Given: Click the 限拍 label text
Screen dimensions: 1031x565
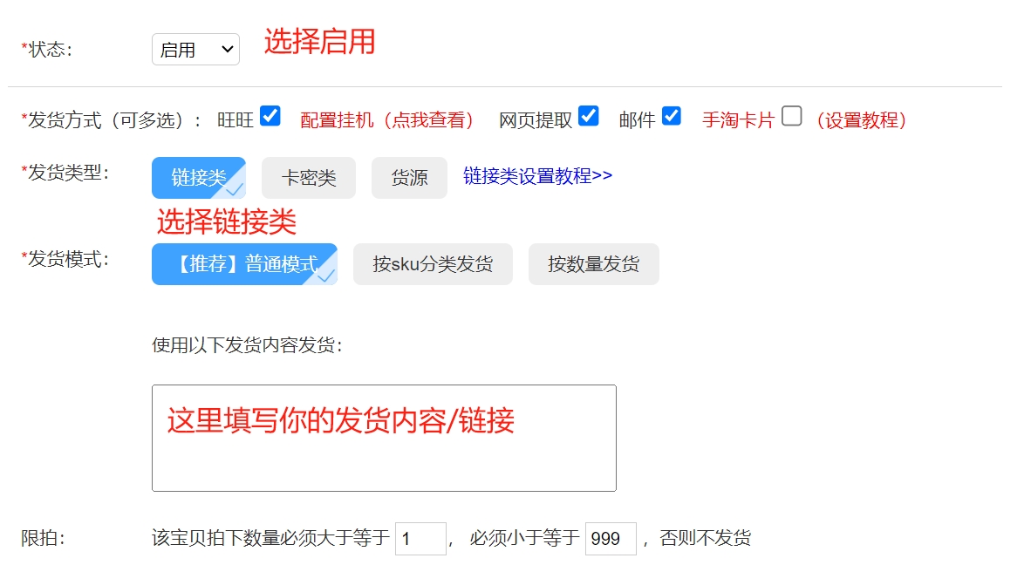Looking at the screenshot, I should [43, 539].
